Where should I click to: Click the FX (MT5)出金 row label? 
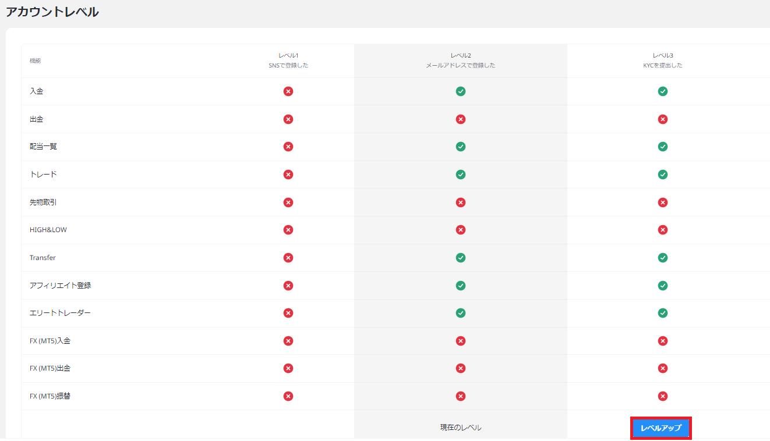pos(50,368)
